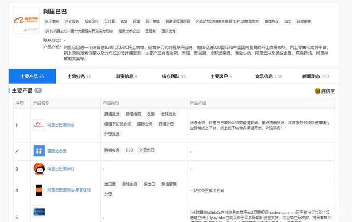Open the 新闻动态 tab
Screen dimensions: 352x222
[x=316, y=77]
